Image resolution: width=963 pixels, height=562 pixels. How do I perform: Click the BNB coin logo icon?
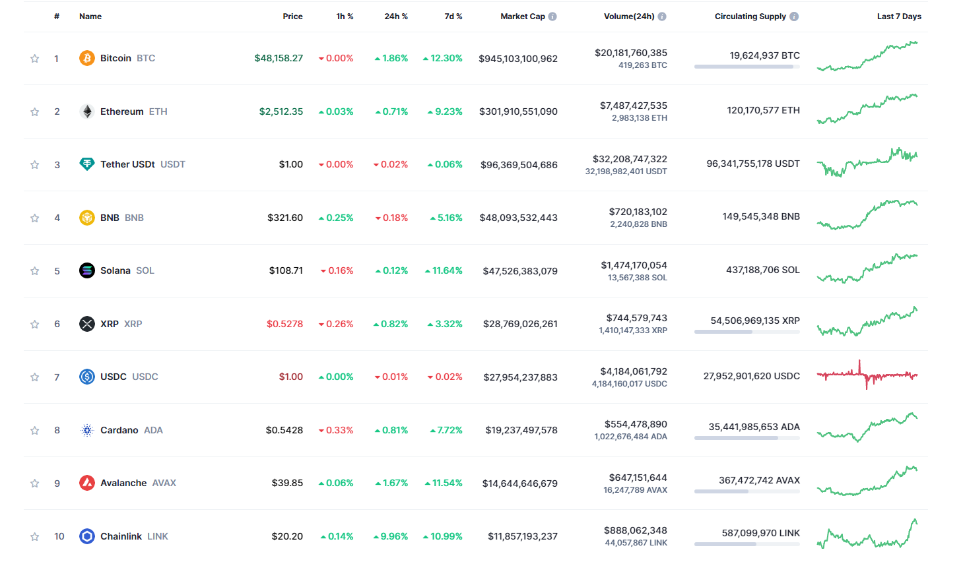(87, 218)
